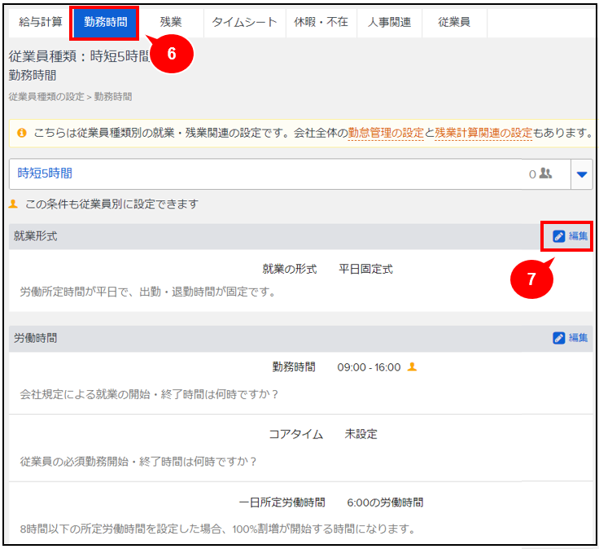Switch to the 人事関連 tab
Screen dimensions: 599x549
pos(388,22)
